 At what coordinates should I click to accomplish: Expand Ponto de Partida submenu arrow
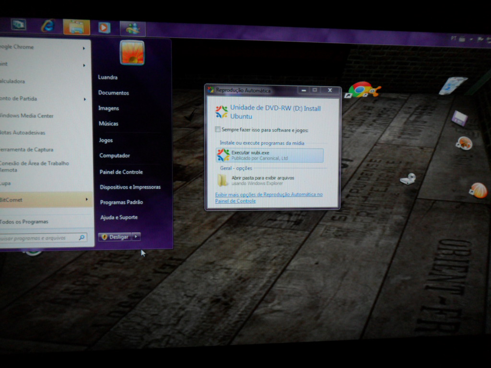[x=85, y=99]
